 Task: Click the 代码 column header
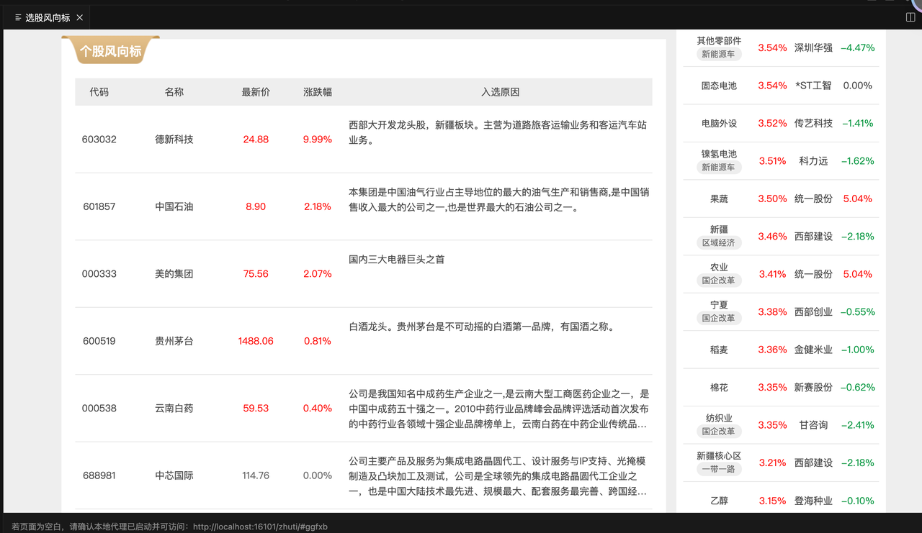[x=99, y=92]
